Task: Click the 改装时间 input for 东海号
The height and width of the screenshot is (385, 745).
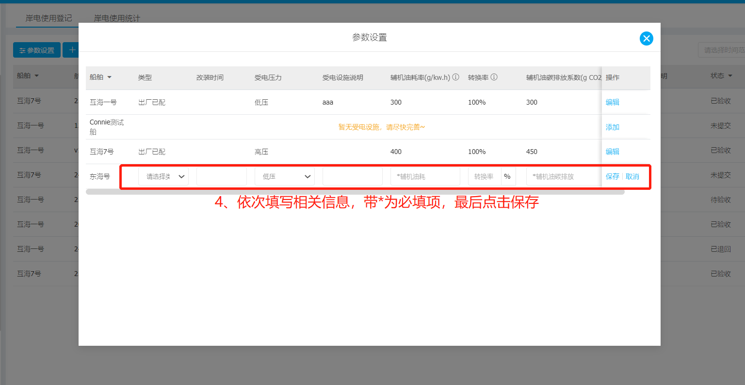Action: [222, 176]
